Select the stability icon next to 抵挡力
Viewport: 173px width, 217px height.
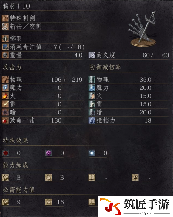tap(92, 120)
